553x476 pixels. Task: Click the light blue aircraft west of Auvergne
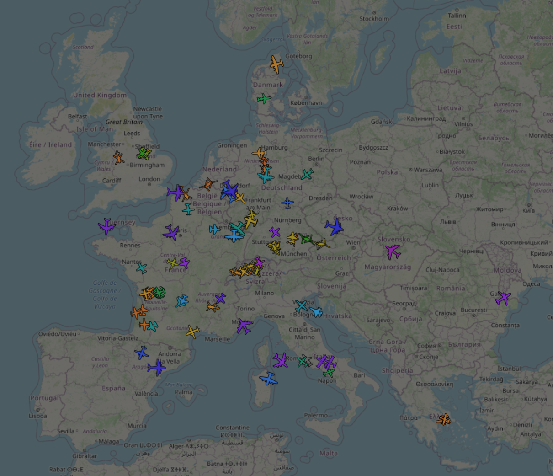click(182, 300)
